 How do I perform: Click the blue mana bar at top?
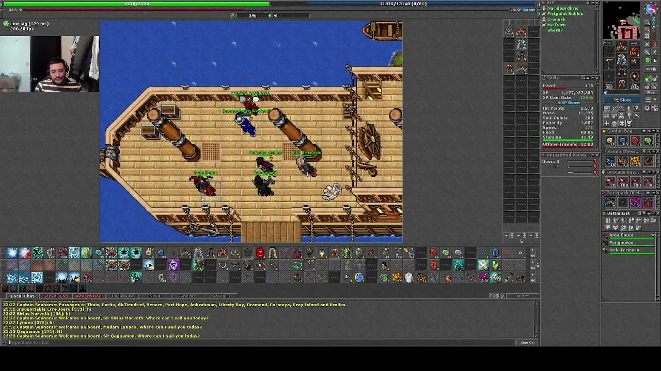pos(403,4)
